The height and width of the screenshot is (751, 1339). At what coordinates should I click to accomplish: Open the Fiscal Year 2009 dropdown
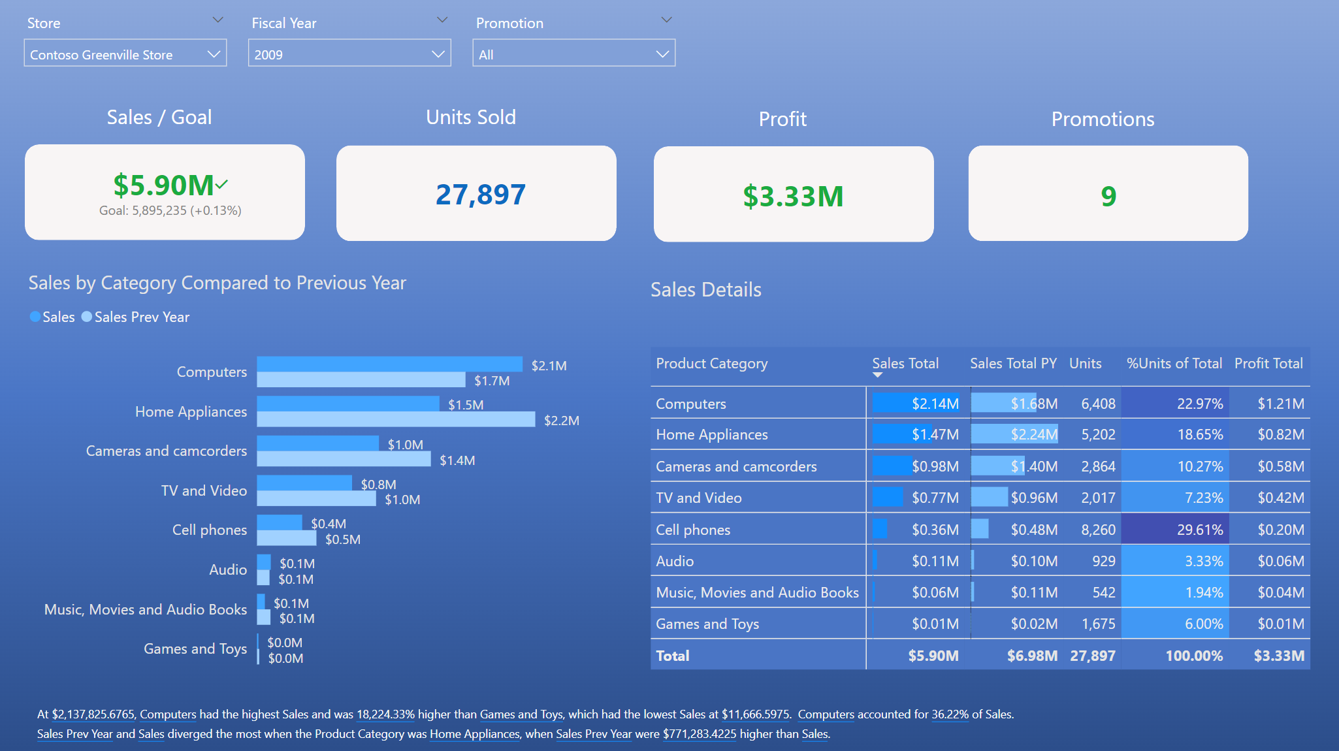[x=349, y=54]
